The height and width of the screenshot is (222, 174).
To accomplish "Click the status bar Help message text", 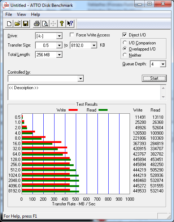I will coord(20,216).
